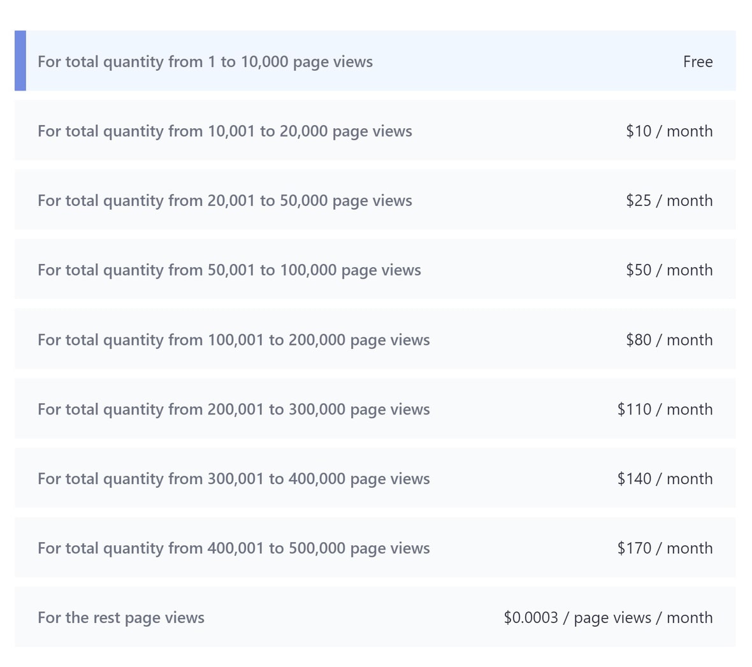The image size is (752, 667).
Task: Click the $0.0003 per page view rate text
Action: tap(609, 617)
